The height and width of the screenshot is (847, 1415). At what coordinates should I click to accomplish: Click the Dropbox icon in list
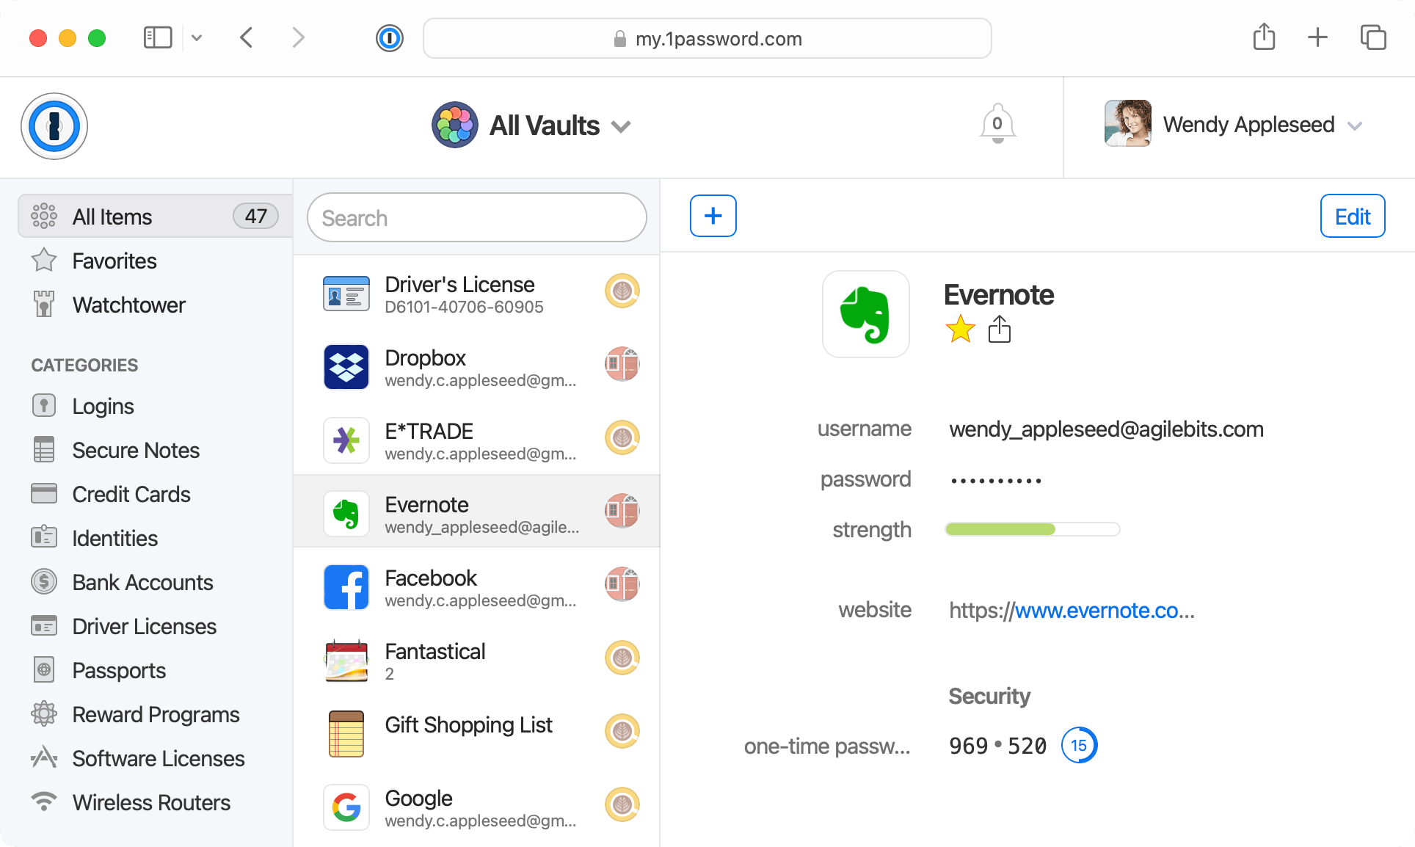coord(348,366)
